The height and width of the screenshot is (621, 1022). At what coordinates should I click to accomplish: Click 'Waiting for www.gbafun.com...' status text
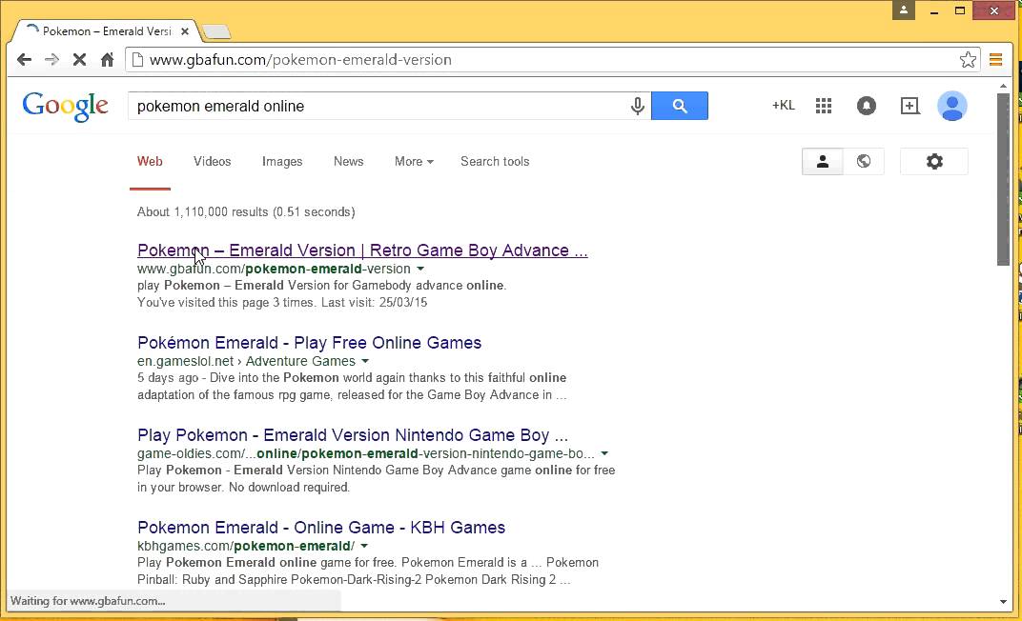pyautogui.click(x=88, y=601)
